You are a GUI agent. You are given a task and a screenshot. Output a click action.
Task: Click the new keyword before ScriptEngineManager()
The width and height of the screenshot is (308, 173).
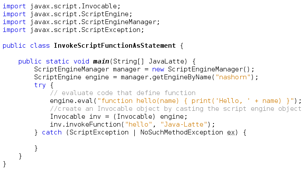[158, 69]
